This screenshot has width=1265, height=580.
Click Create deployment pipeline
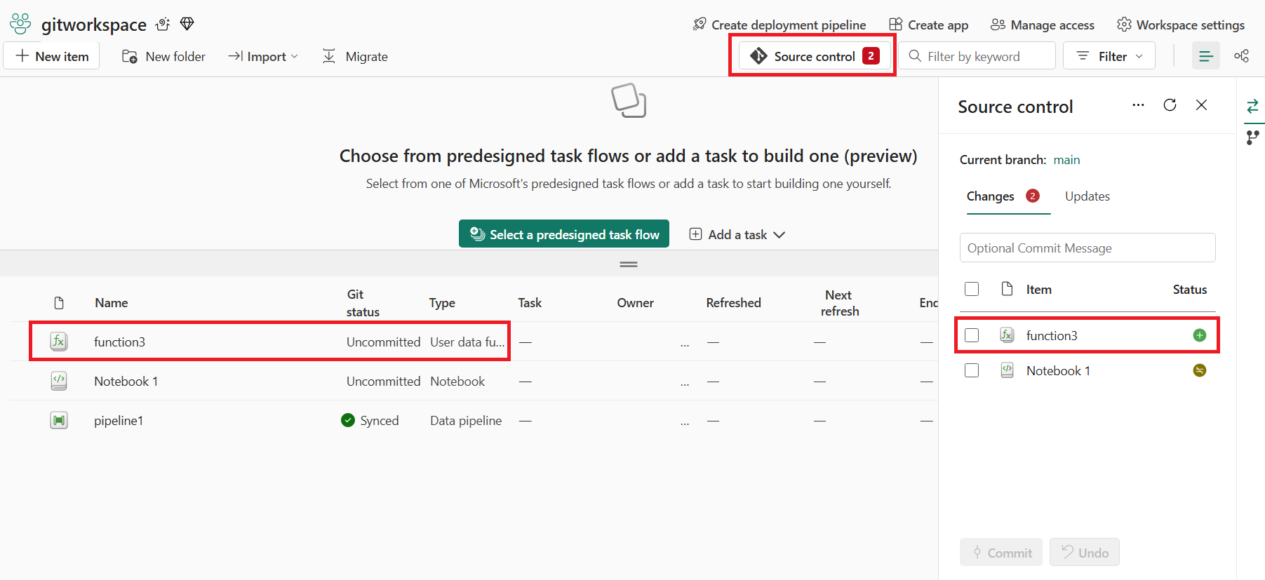point(779,25)
